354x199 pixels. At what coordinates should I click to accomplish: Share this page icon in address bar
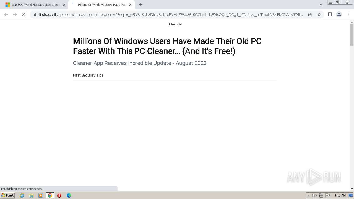click(310, 14)
